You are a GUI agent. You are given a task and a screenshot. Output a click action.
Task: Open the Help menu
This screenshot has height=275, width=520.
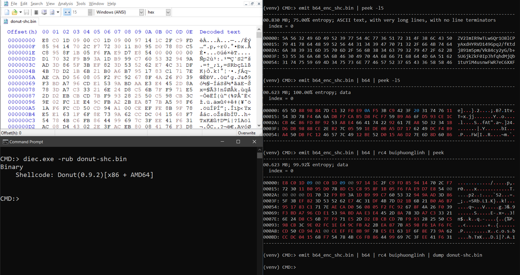tap(111, 4)
